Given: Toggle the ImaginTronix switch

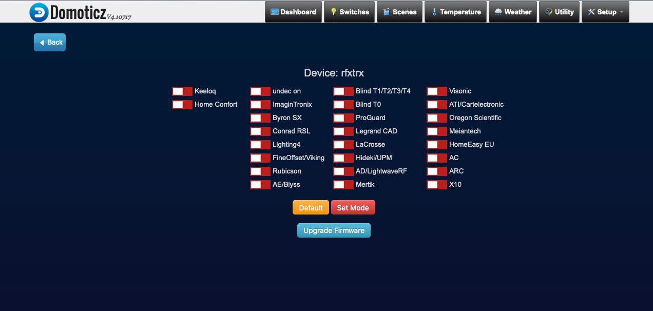Looking at the screenshot, I should tap(260, 105).
